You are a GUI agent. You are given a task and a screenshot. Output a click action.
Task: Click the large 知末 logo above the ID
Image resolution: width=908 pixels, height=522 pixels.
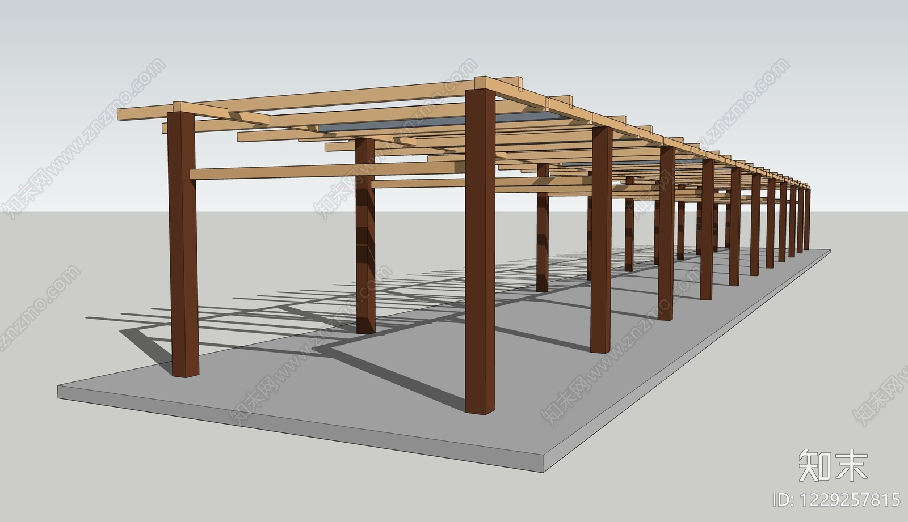pos(833,465)
